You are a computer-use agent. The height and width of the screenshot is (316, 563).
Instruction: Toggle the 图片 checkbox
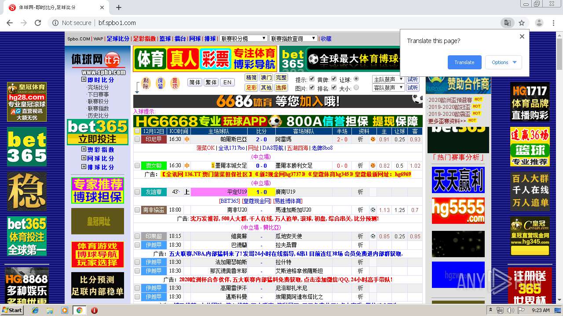(312, 88)
